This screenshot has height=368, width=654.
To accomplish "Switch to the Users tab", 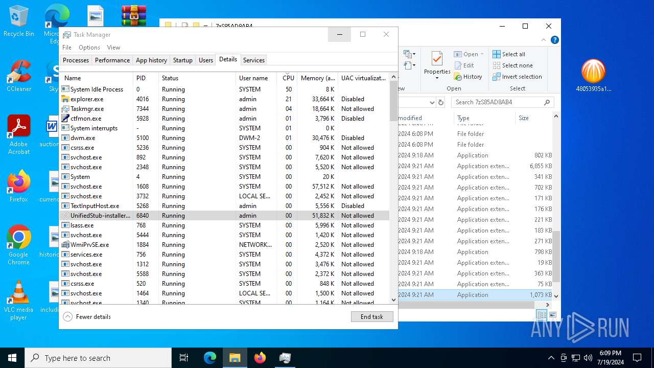I will (x=206, y=60).
